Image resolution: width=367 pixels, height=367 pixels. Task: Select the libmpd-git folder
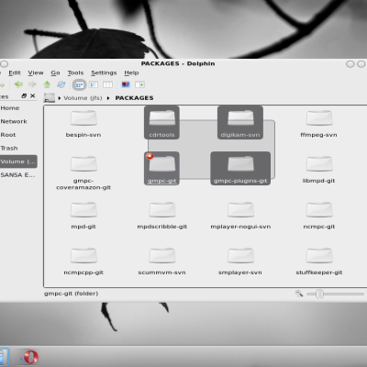[319, 170]
